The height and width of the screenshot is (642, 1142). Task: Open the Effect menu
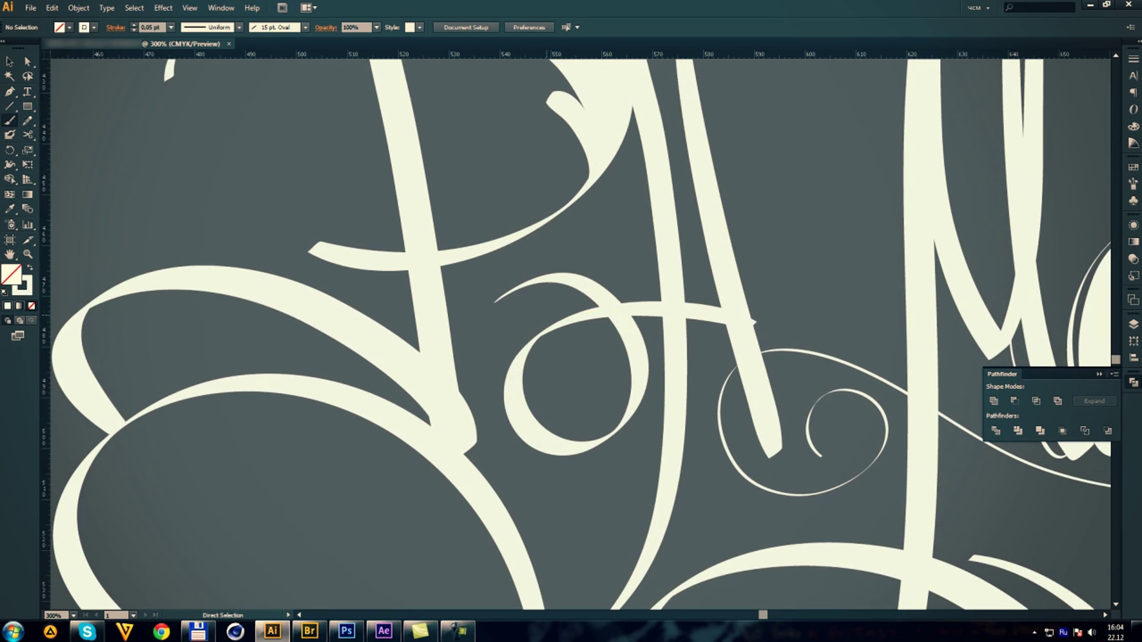(x=163, y=8)
